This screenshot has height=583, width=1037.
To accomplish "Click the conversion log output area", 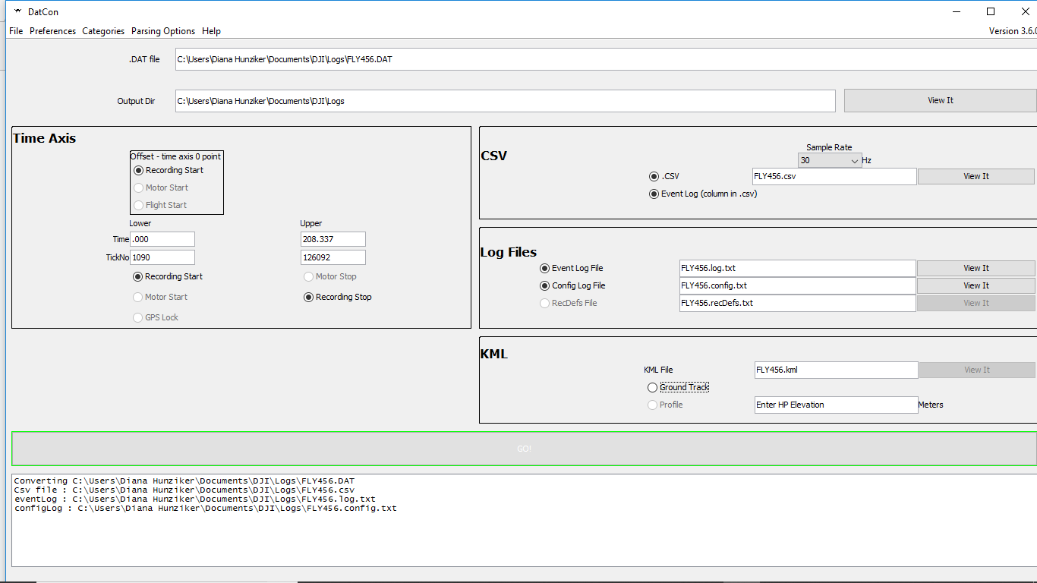I will coord(525,521).
